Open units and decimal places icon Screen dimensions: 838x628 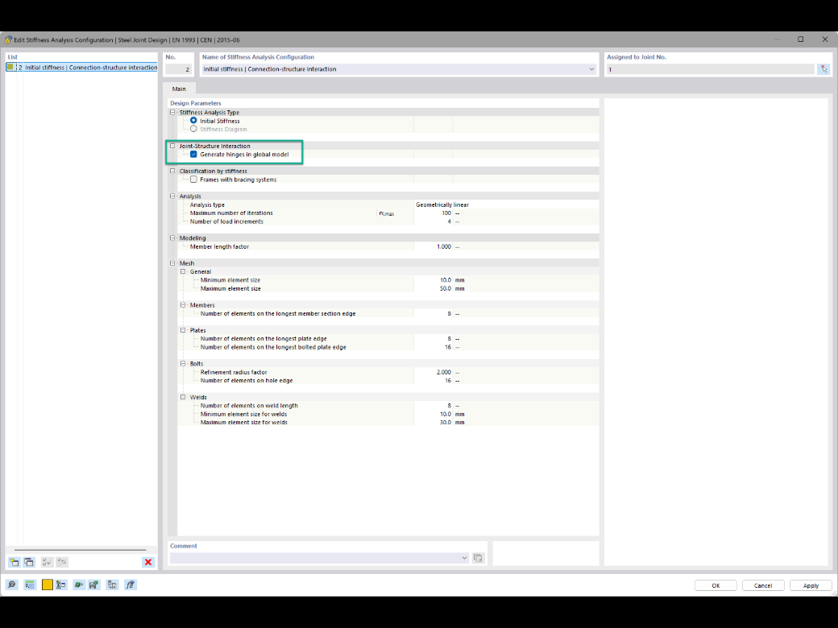[29, 585]
